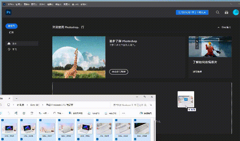Open the Explorer three-dots more menu

click(123, 113)
